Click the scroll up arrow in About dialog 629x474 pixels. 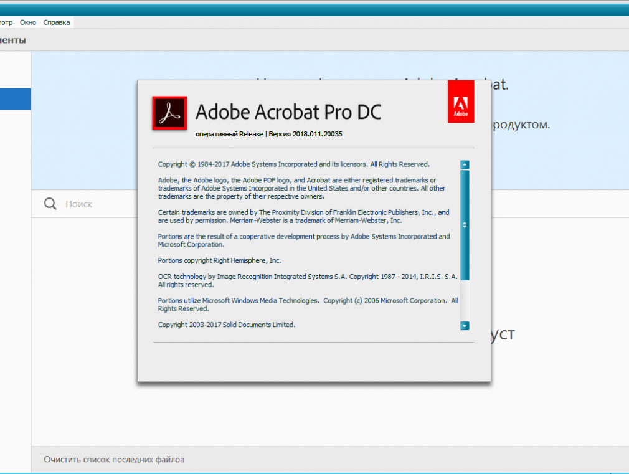tap(465, 164)
